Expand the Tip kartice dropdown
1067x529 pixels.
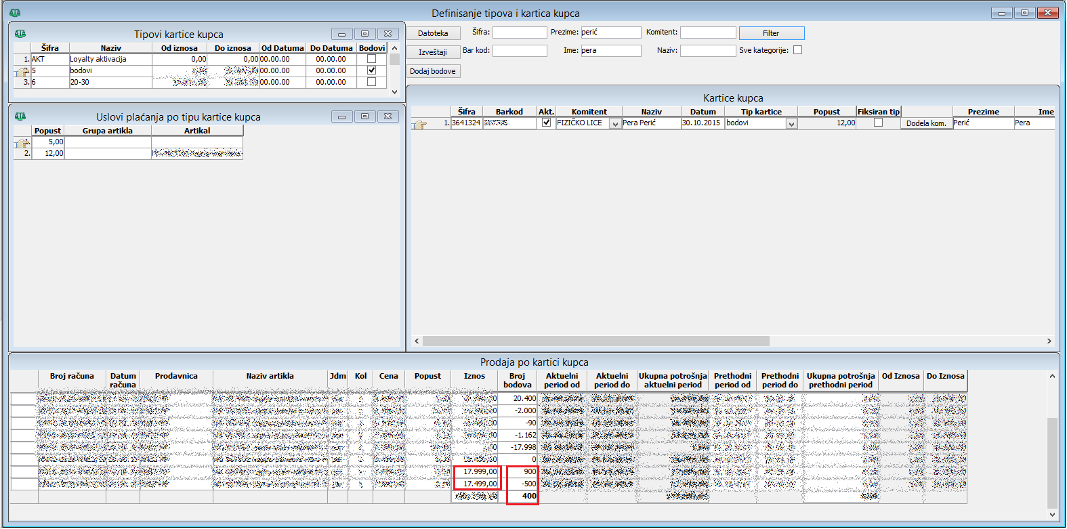[791, 124]
